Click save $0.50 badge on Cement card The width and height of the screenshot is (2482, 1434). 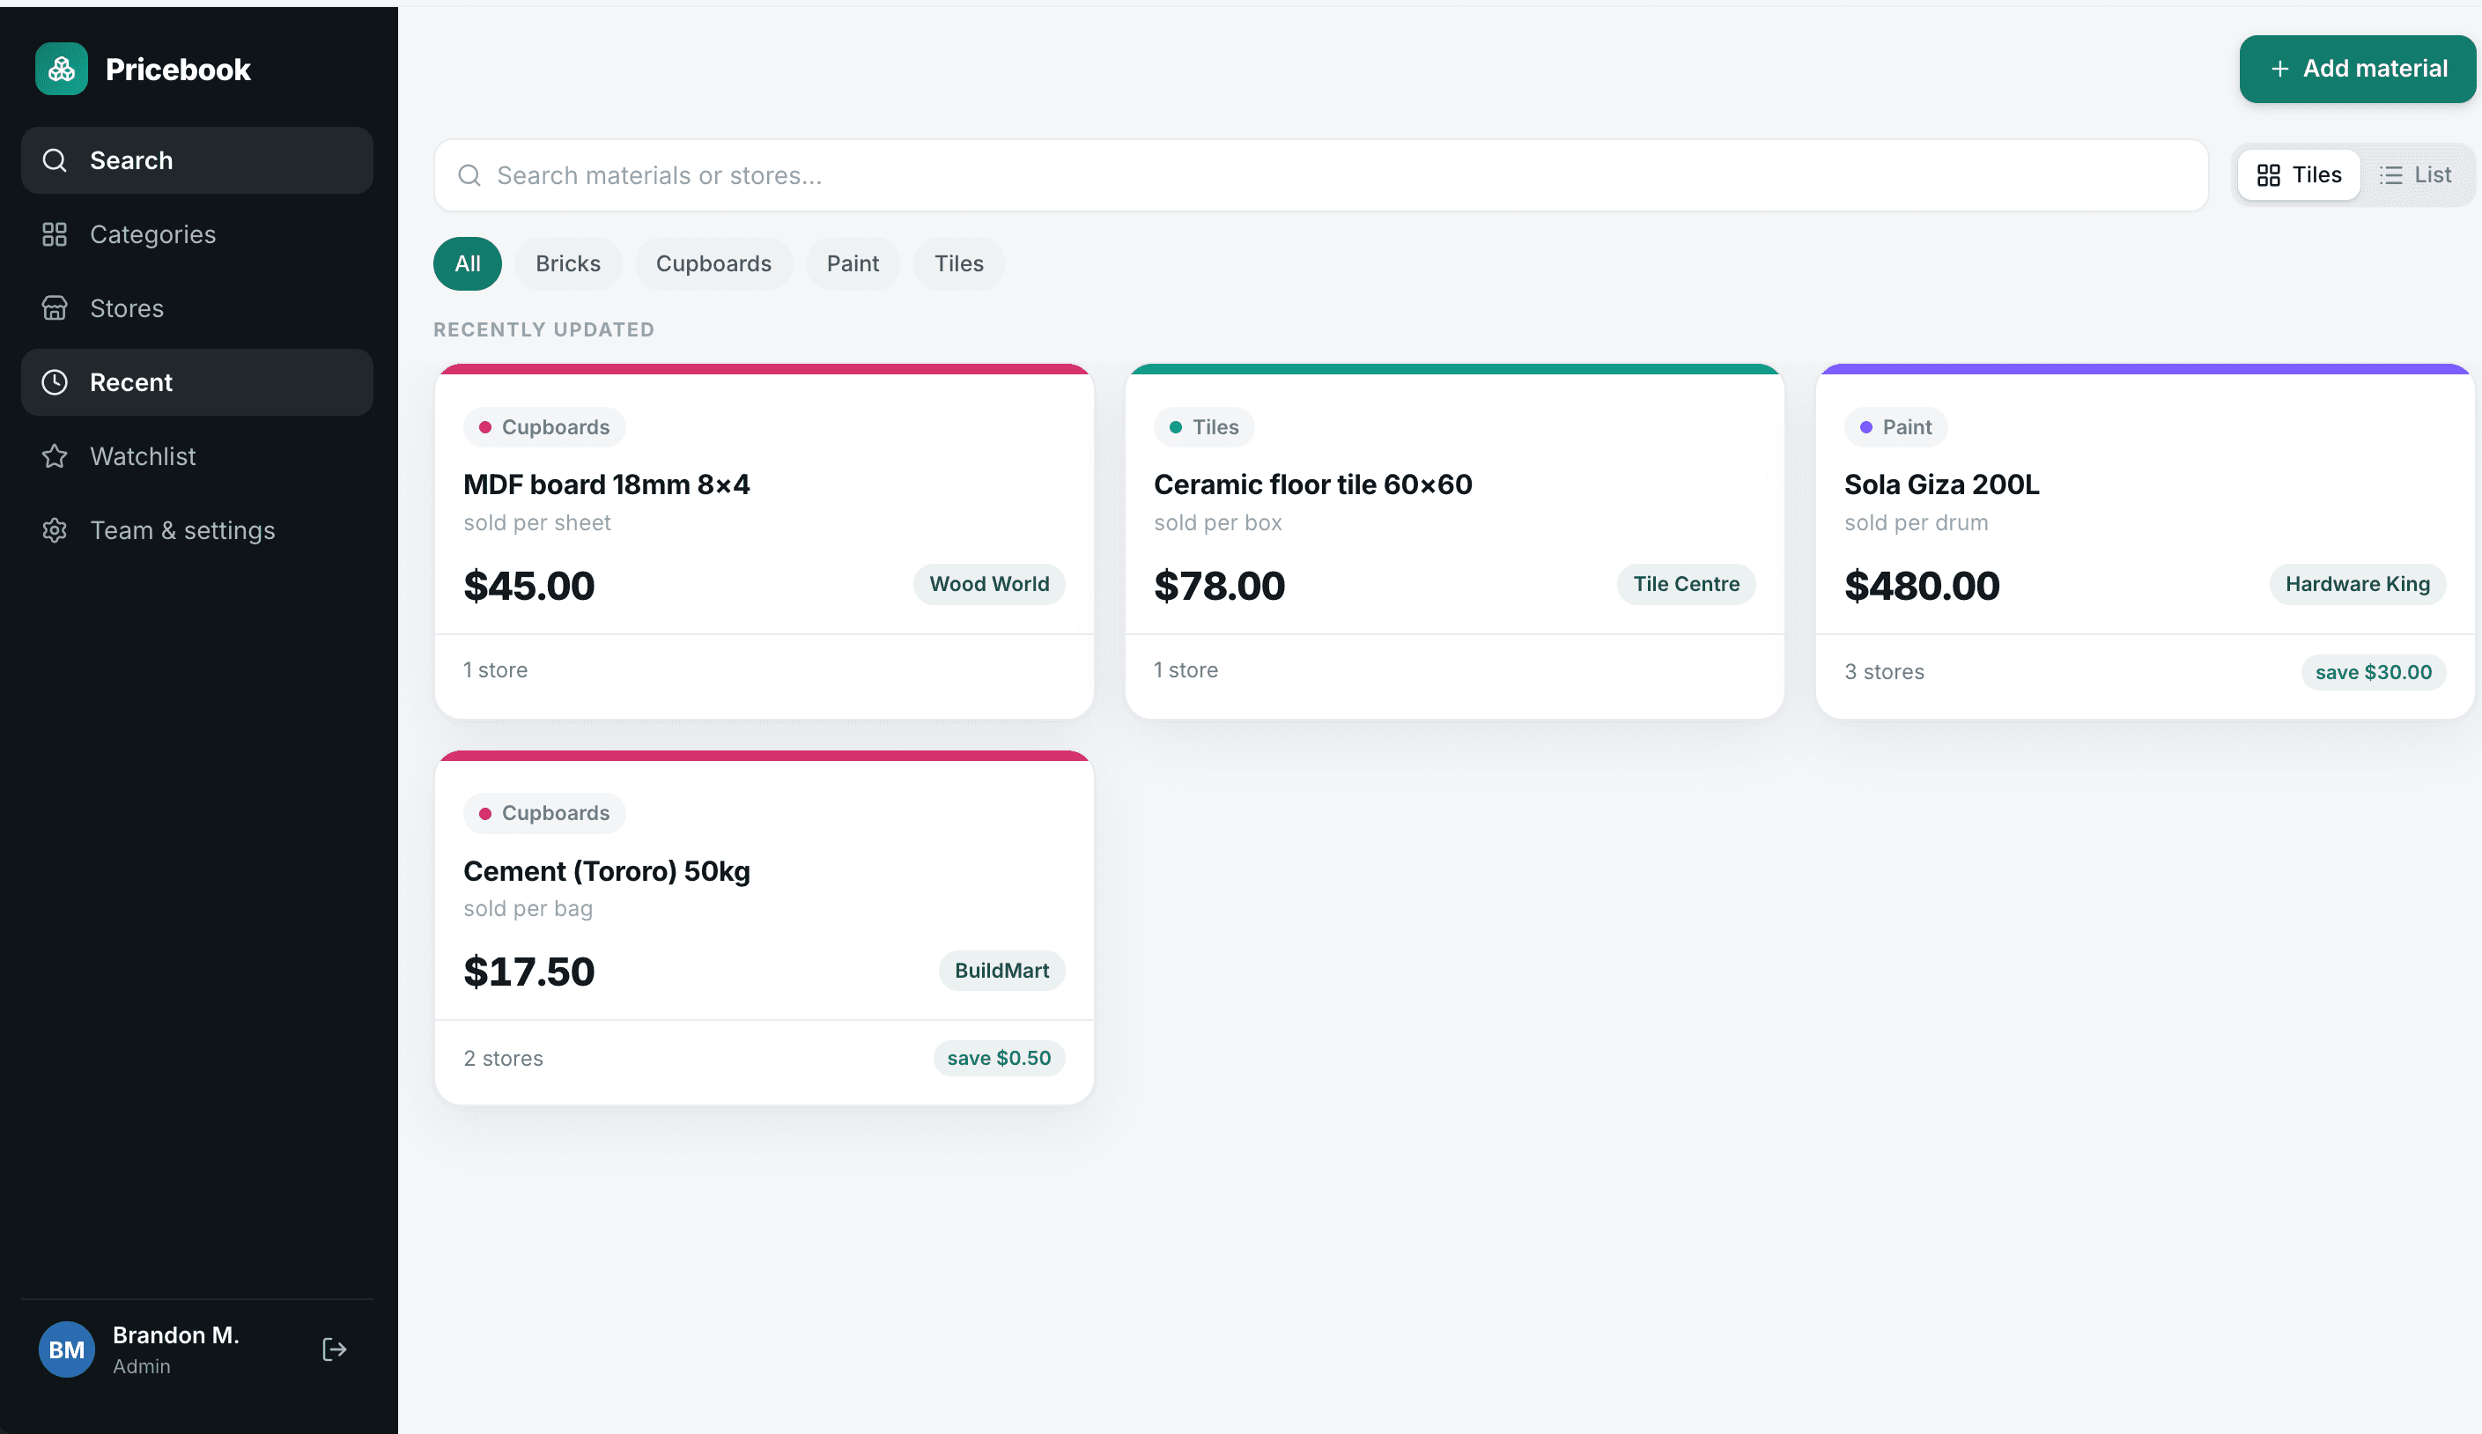pos(998,1058)
